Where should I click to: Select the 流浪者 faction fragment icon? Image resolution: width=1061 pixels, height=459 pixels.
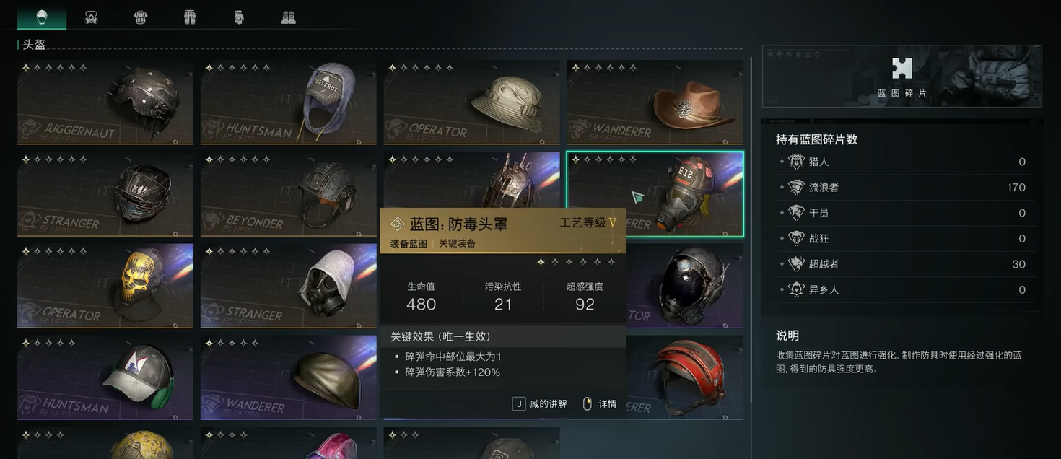796,188
